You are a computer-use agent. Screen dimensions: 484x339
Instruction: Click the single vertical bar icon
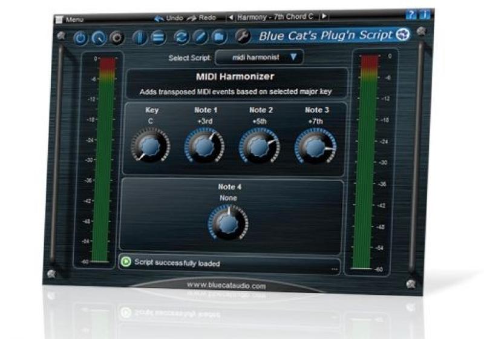coord(140,38)
